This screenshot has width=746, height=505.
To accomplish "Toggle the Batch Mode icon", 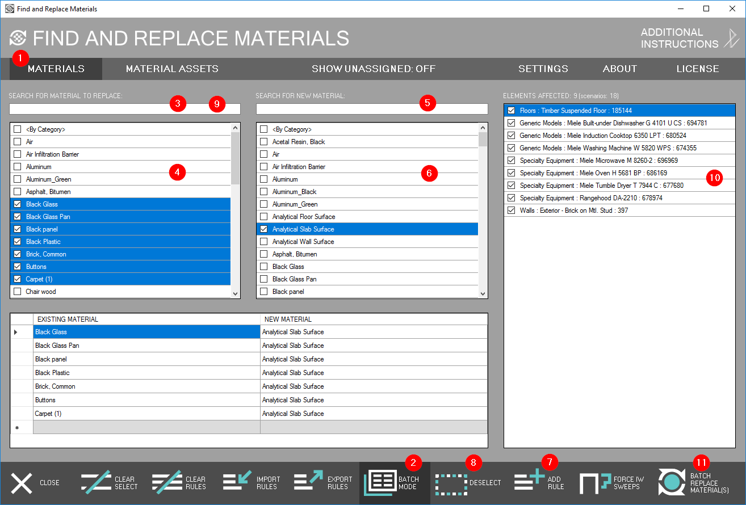I will point(380,483).
